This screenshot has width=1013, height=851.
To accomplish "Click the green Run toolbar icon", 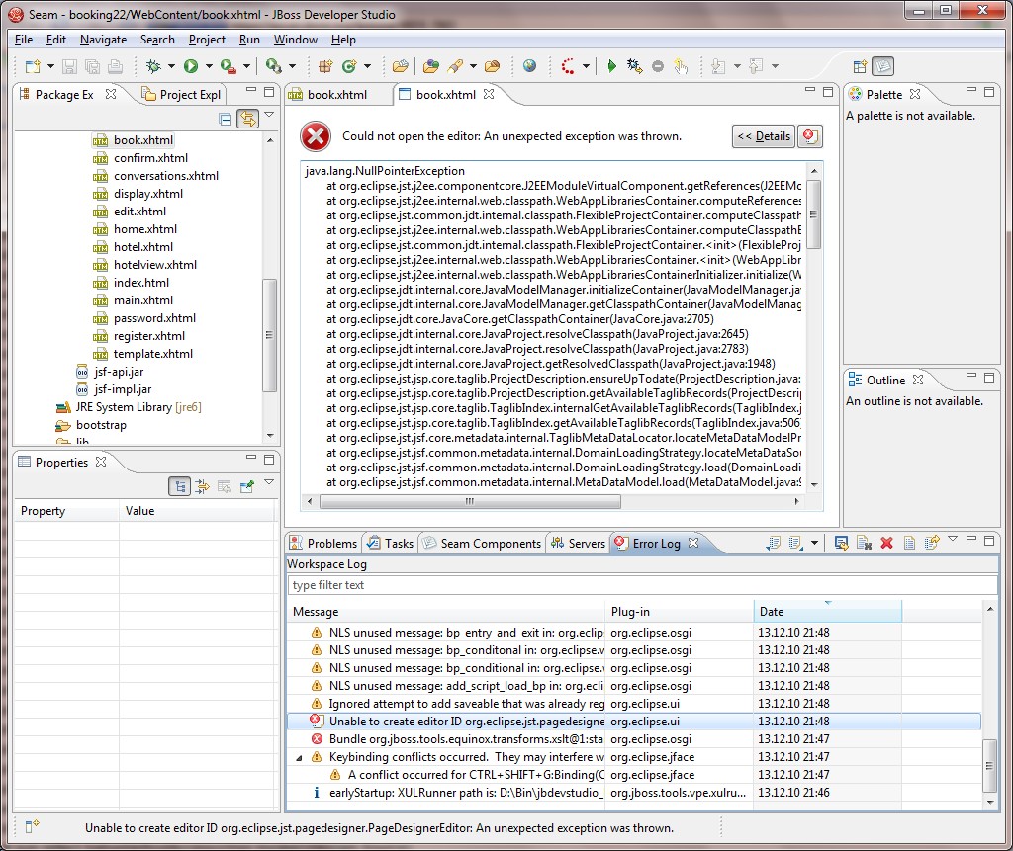I will [190, 66].
